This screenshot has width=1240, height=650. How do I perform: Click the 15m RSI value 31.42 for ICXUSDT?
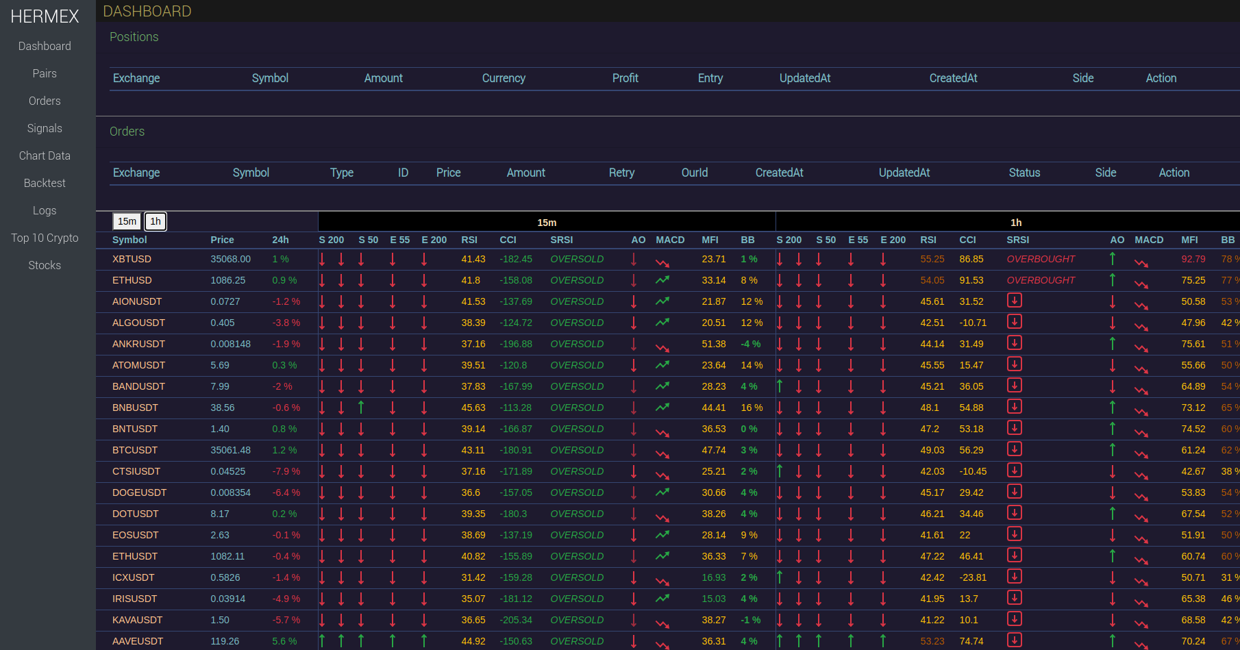pyautogui.click(x=473, y=577)
